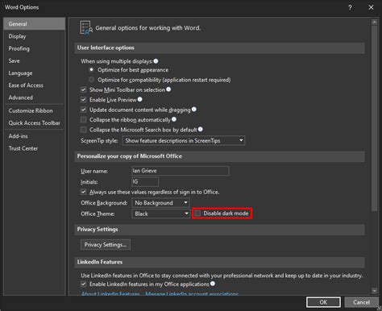Click info icon beside Update document content
Viewport: 382px width, 311px height.
click(x=194, y=110)
